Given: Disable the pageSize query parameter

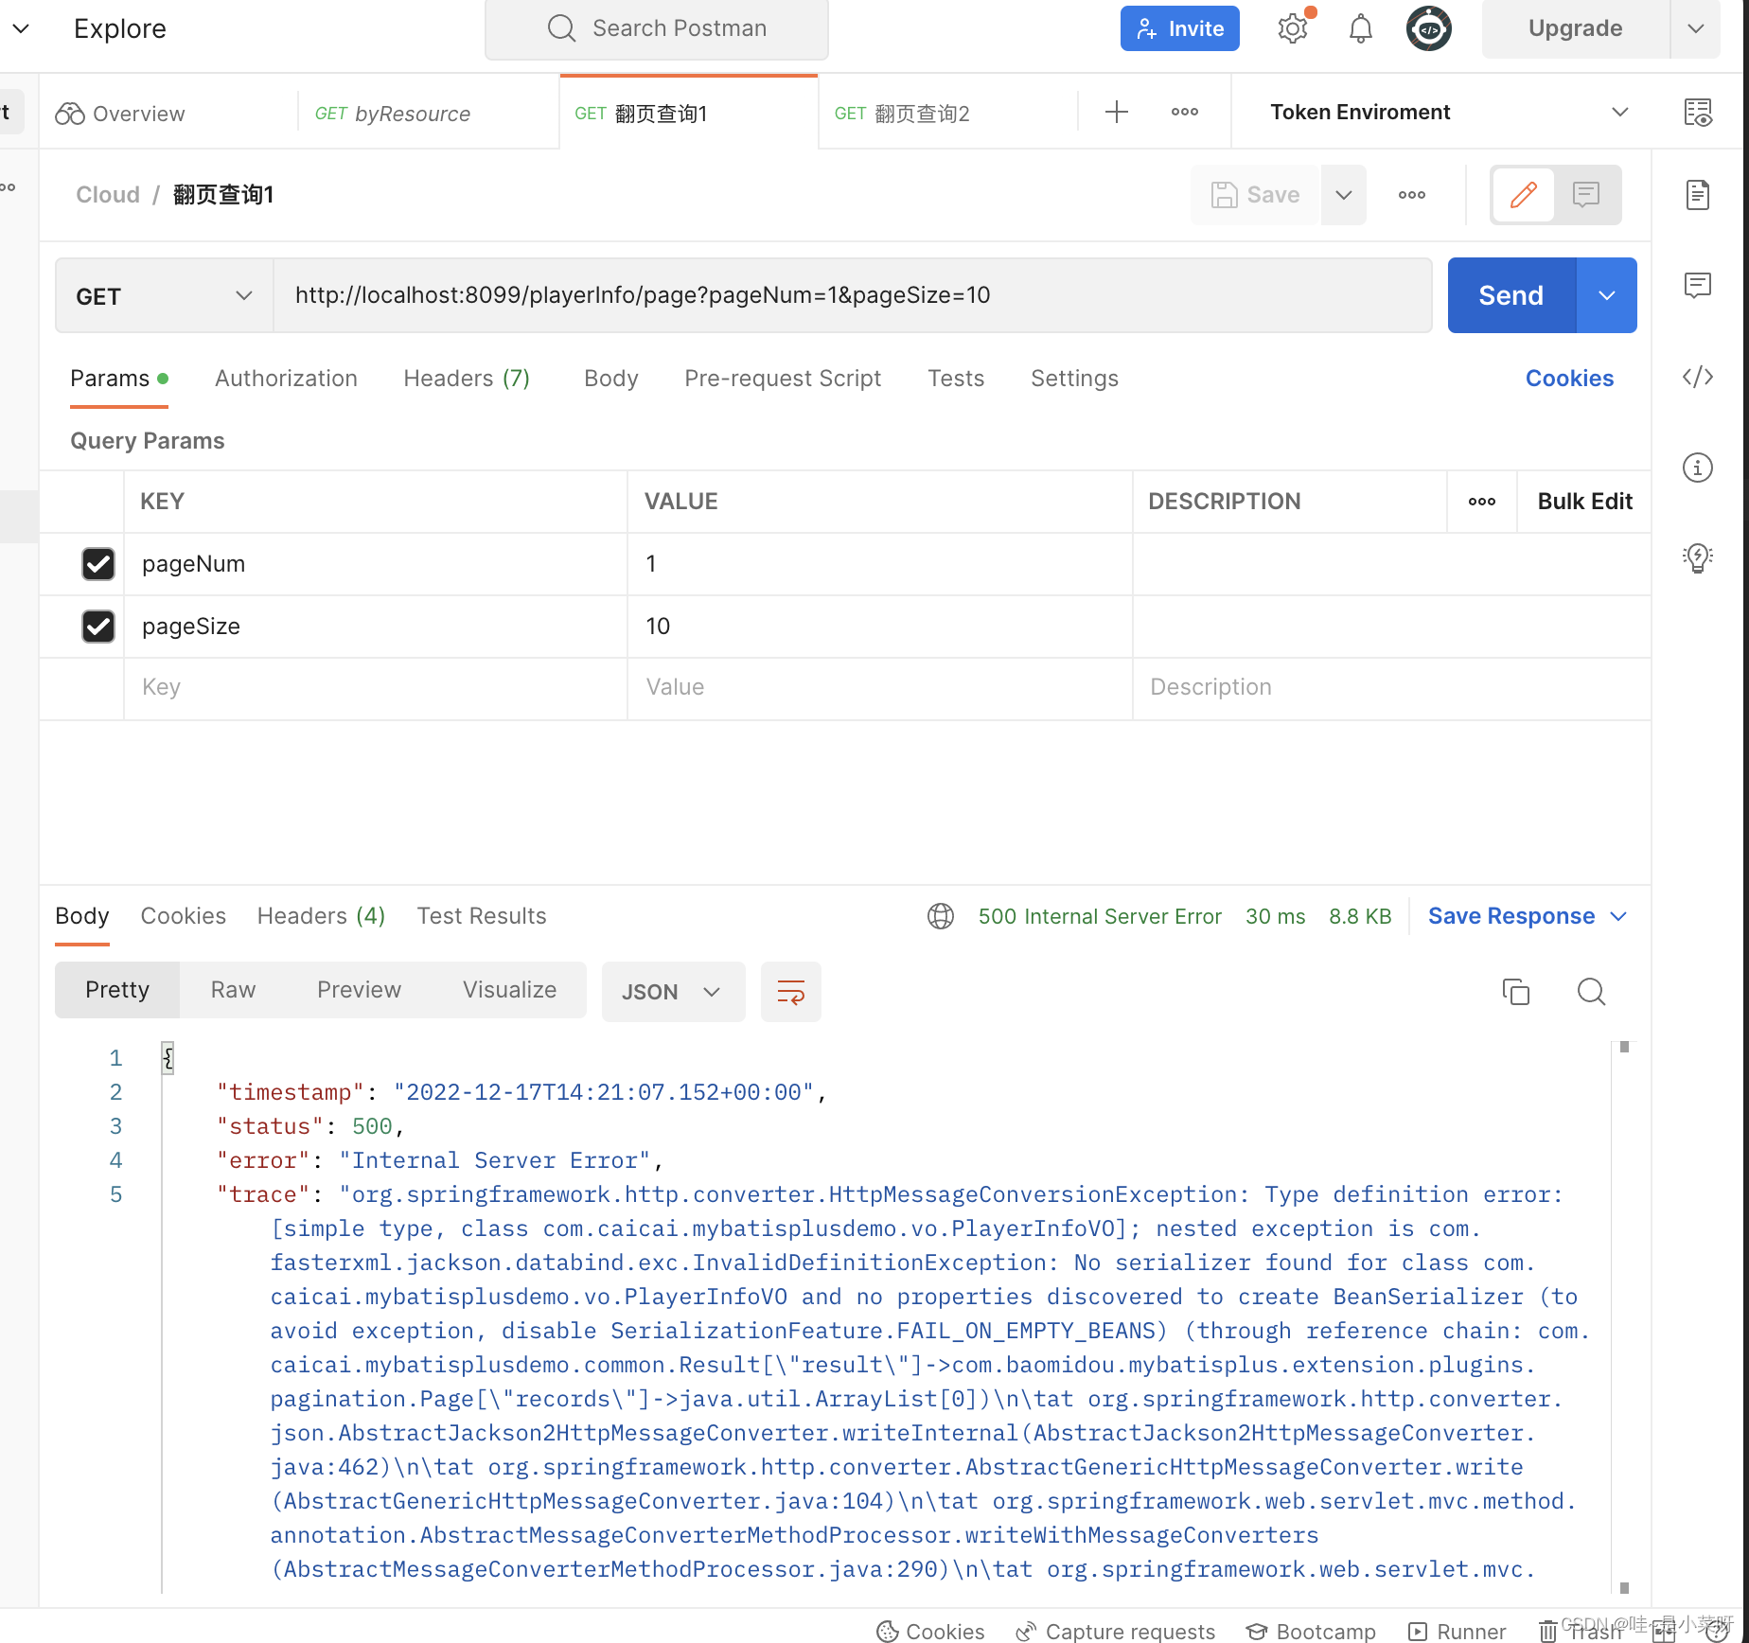Looking at the screenshot, I should 97,626.
